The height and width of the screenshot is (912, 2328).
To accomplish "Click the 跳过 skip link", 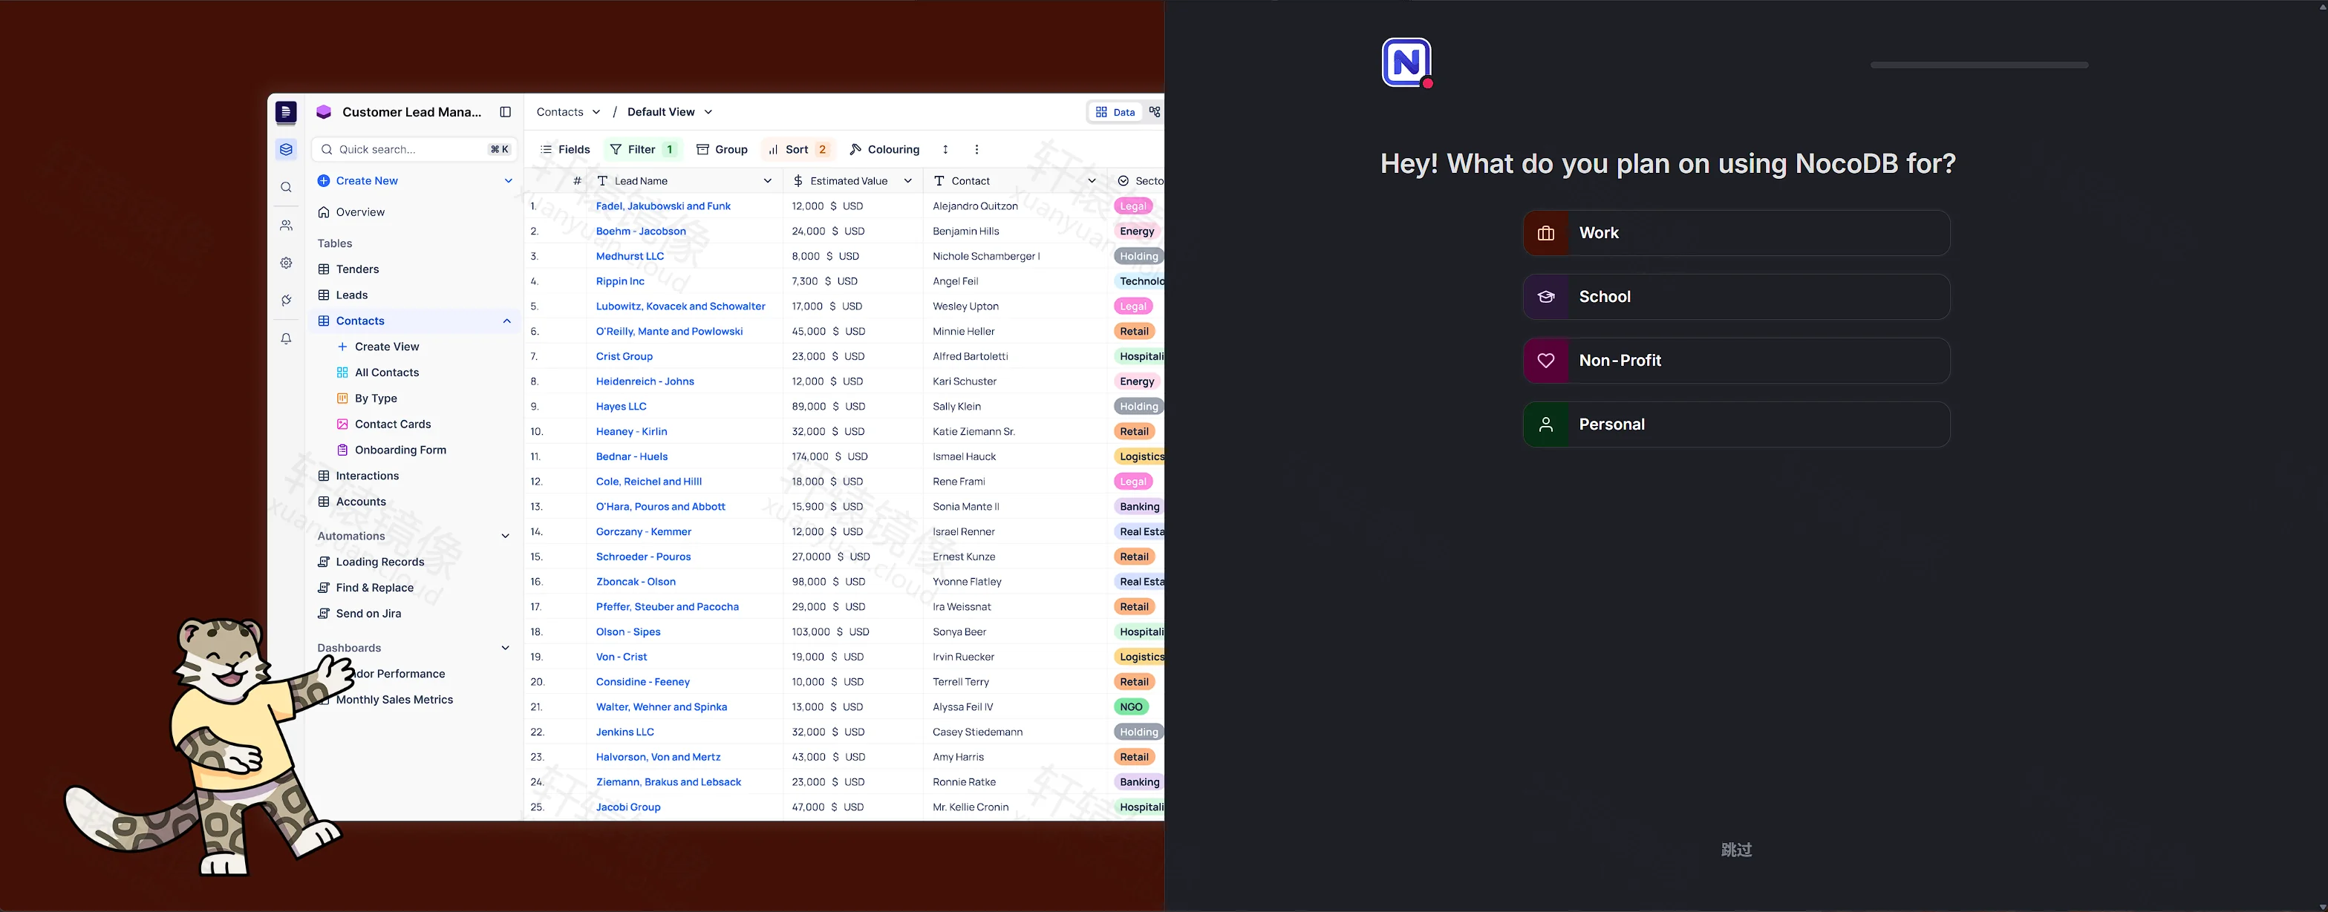I will click(1736, 850).
